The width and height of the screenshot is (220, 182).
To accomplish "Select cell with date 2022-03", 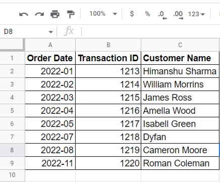I will click(x=50, y=98).
